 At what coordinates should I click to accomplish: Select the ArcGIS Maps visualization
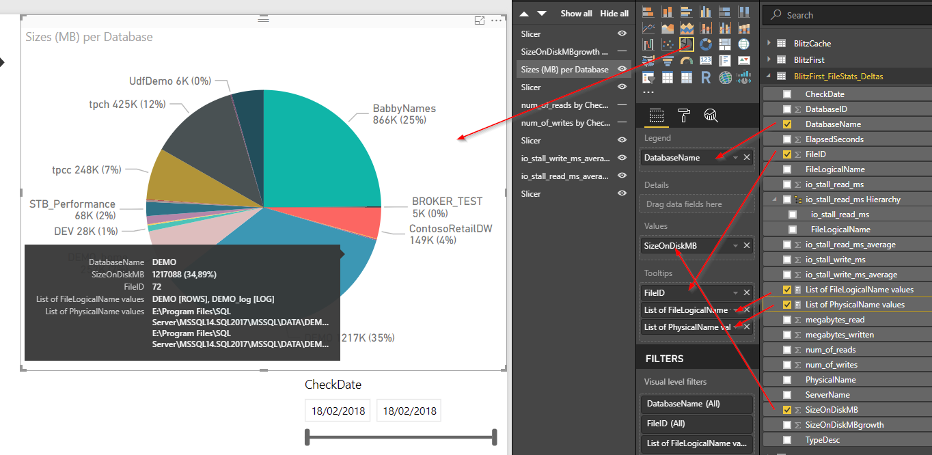725,77
